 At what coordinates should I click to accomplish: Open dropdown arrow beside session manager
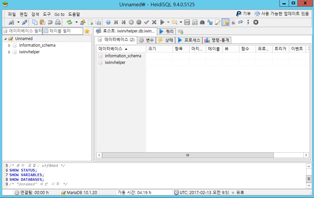[18, 22]
